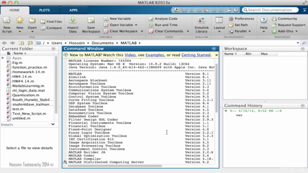Click the Search Documentation field

(270, 10)
